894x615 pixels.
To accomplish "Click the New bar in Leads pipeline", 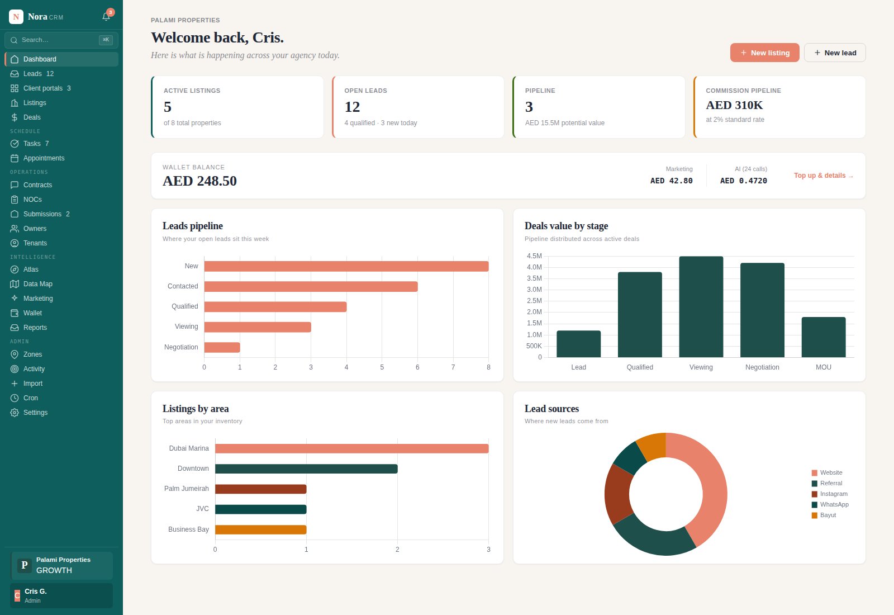I will [346, 266].
